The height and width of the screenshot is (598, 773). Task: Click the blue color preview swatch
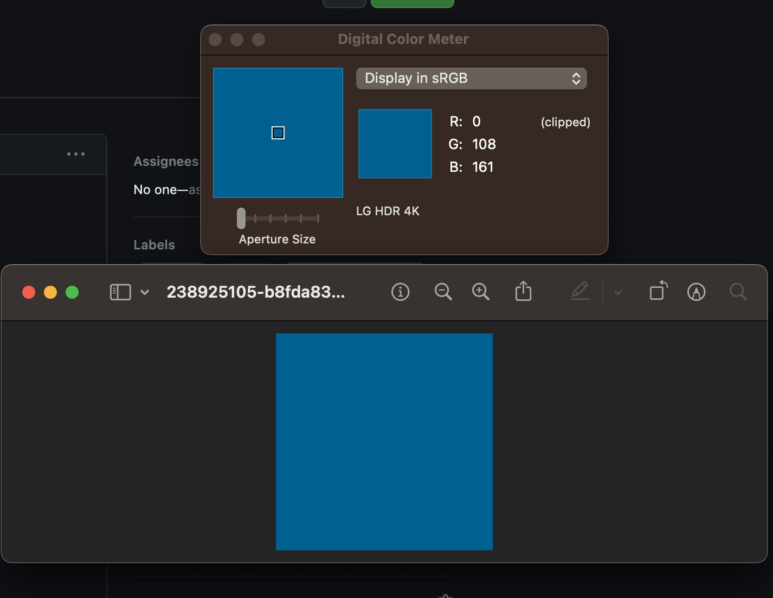[x=395, y=143]
